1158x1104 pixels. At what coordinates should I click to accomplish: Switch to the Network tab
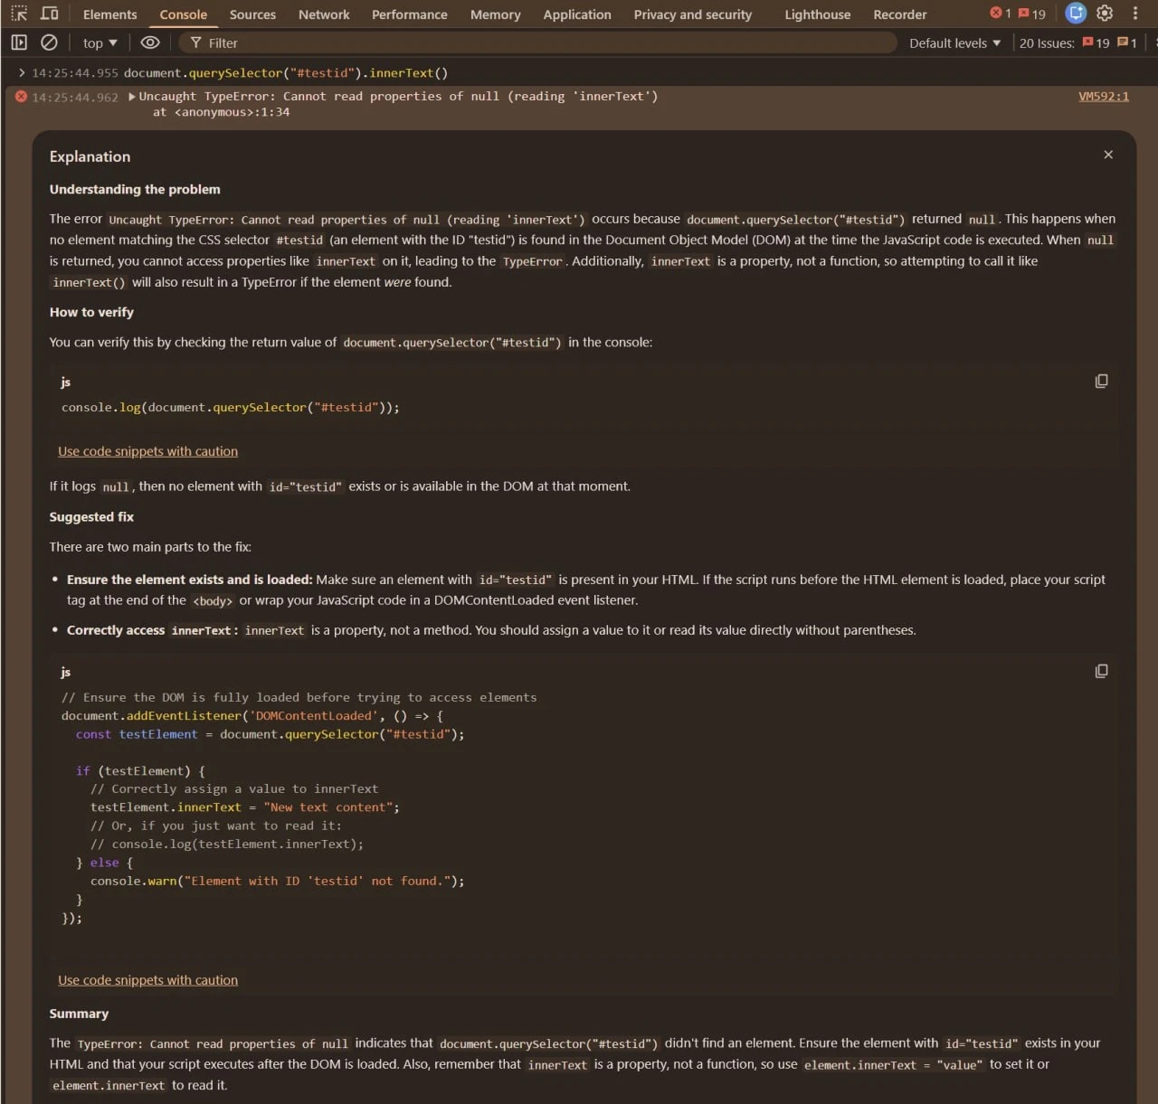(323, 14)
